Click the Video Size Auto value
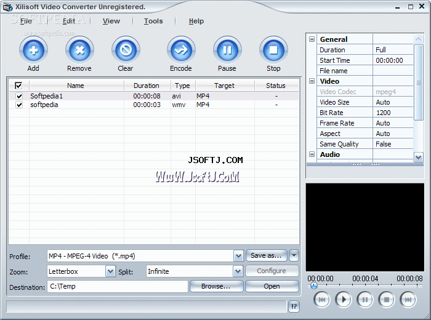The image size is (431, 320). (x=393, y=102)
